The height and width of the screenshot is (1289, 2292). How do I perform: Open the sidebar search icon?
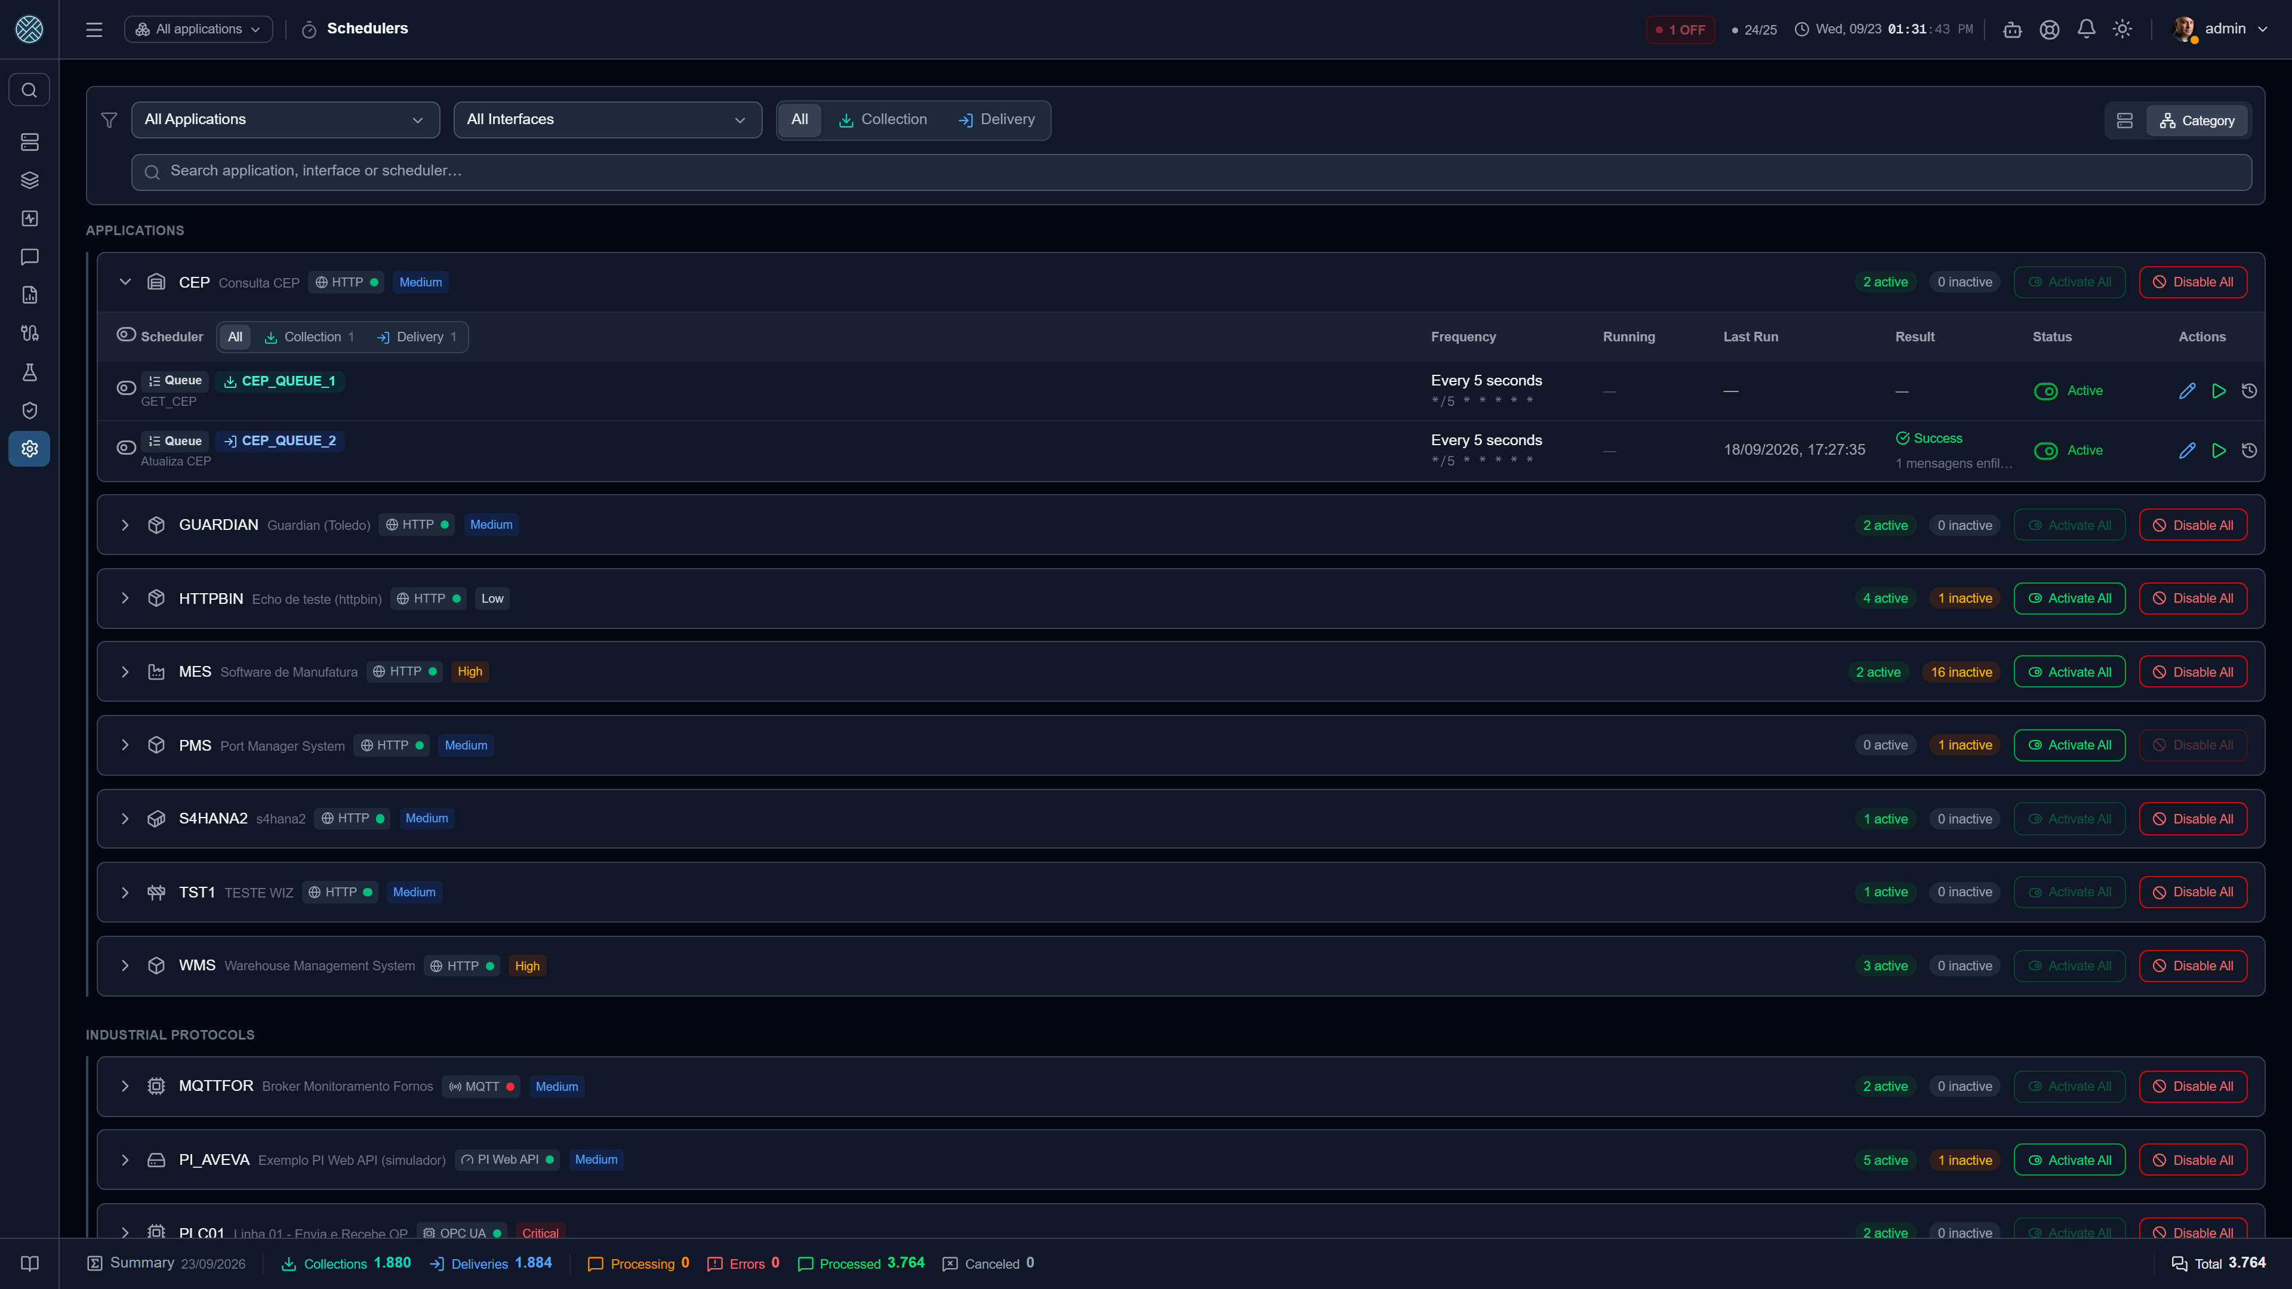tap(29, 90)
